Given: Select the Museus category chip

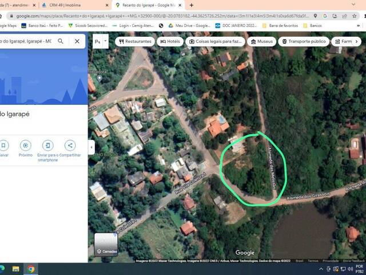Looking at the screenshot, I should (262, 41).
